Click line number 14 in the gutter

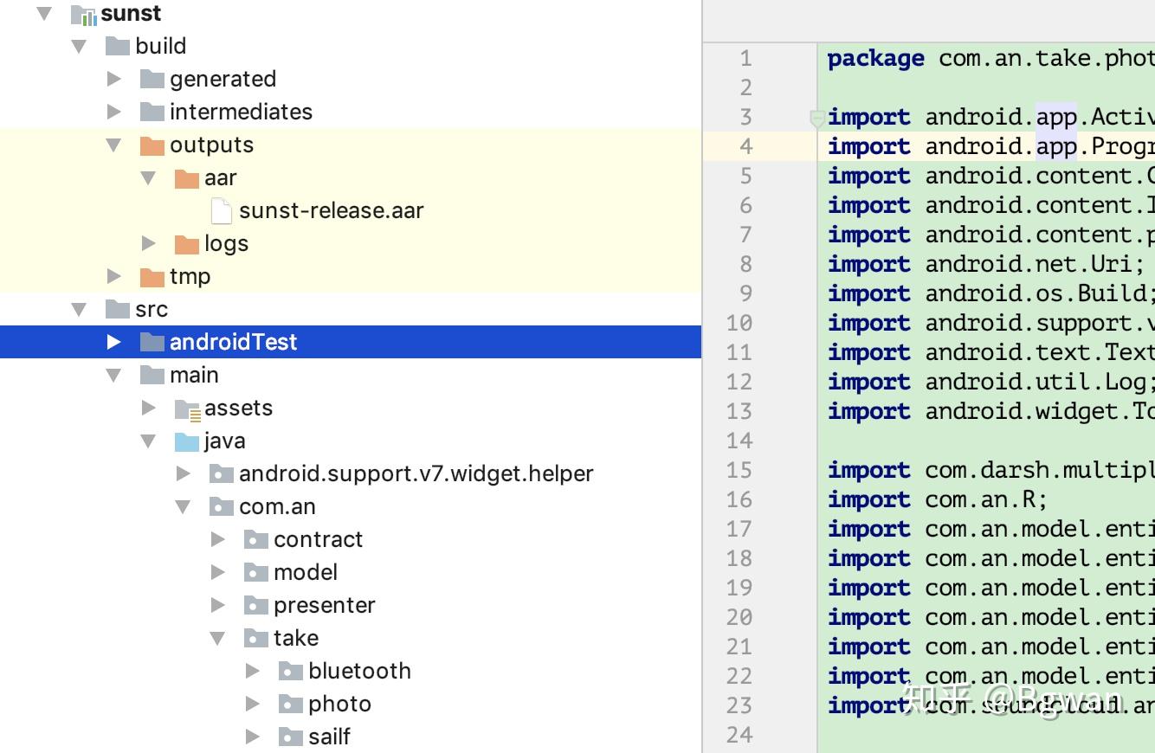(739, 441)
